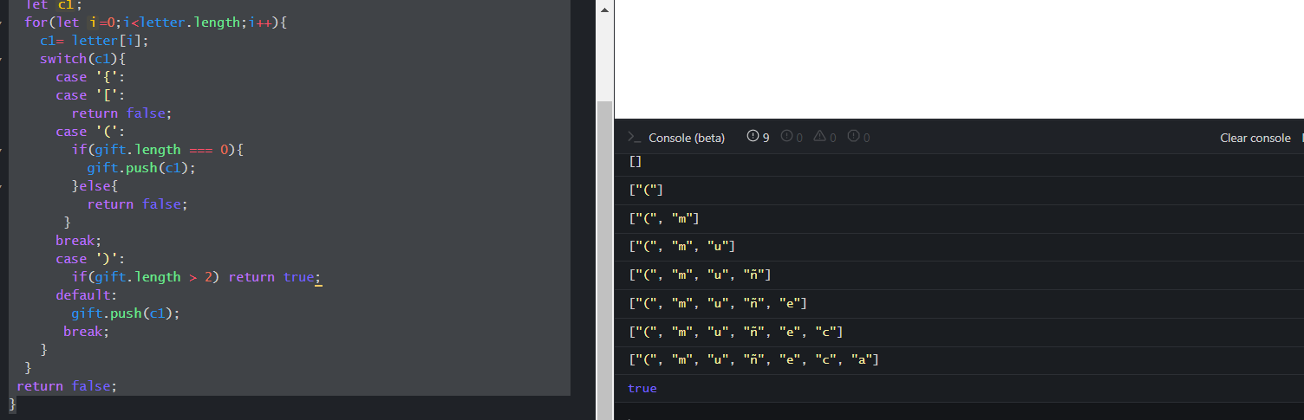1304x420 pixels.
Task: Click the empty [] console output row
Action: pos(959,163)
